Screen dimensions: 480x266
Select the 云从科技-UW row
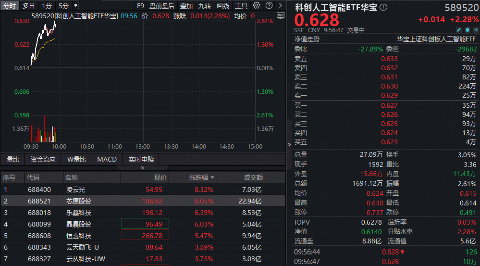(143, 259)
